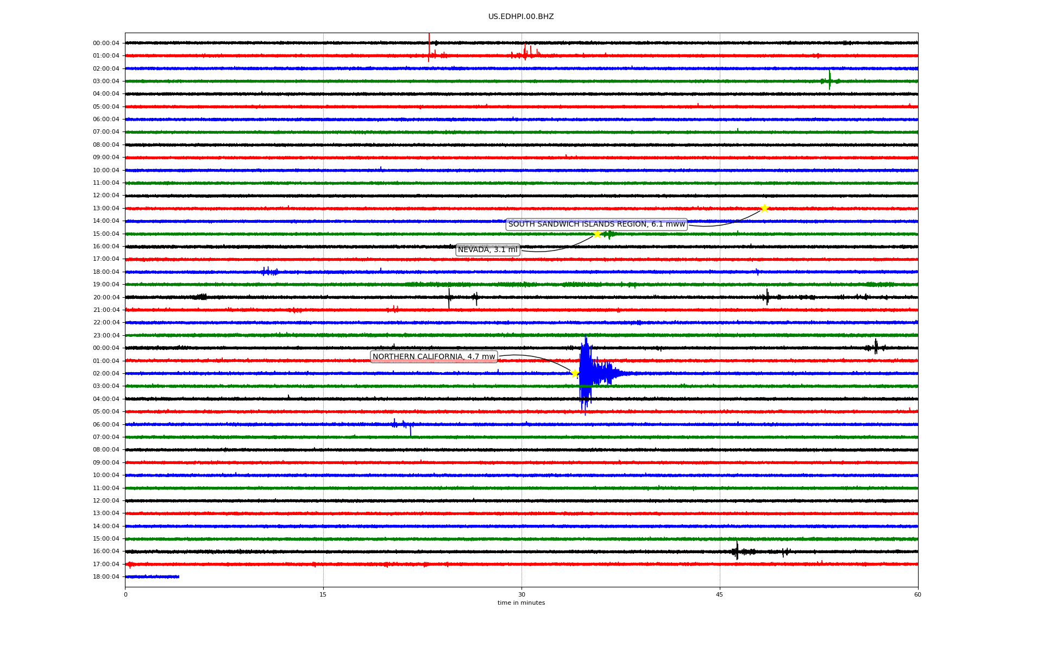
Task: Click the 02:00:04 label of the blue earthquake trace
Action: [x=106, y=373]
